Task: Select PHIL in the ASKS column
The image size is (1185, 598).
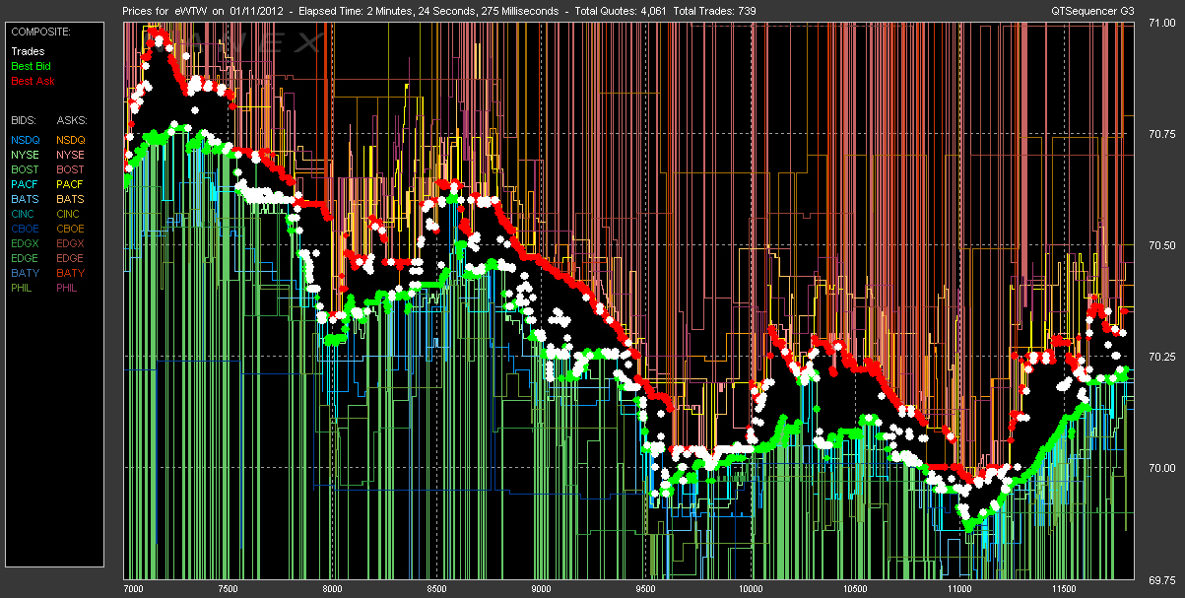Action: pos(69,288)
